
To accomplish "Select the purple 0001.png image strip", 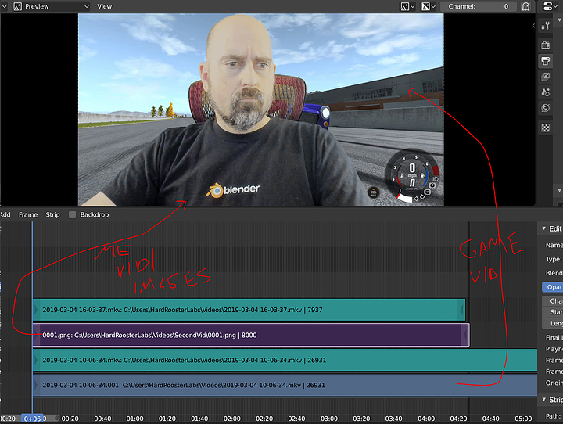I will [250, 335].
